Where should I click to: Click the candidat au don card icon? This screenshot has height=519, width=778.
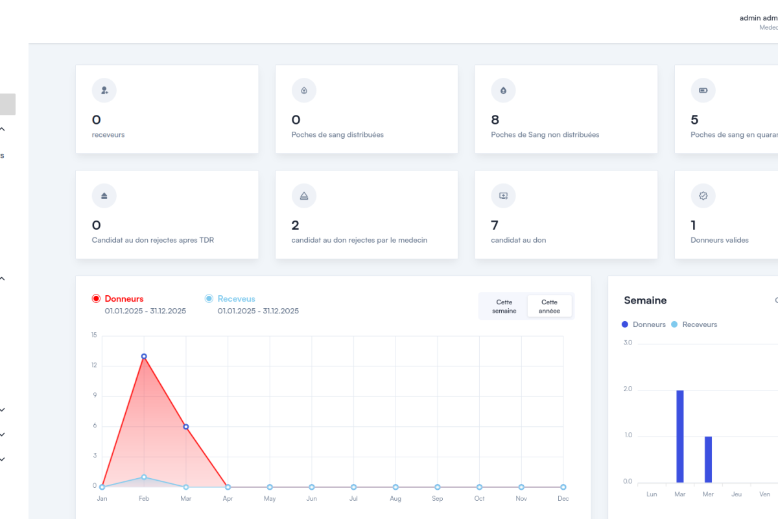tap(504, 196)
